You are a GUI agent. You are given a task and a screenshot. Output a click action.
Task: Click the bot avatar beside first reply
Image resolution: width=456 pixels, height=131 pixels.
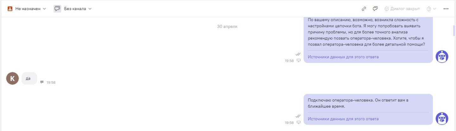[x=442, y=57]
